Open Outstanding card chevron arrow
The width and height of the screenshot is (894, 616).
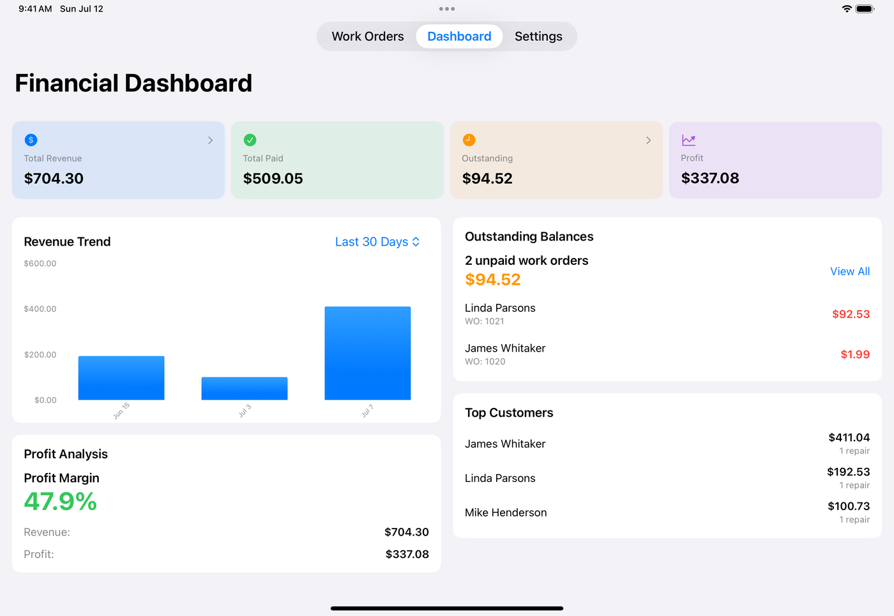648,140
